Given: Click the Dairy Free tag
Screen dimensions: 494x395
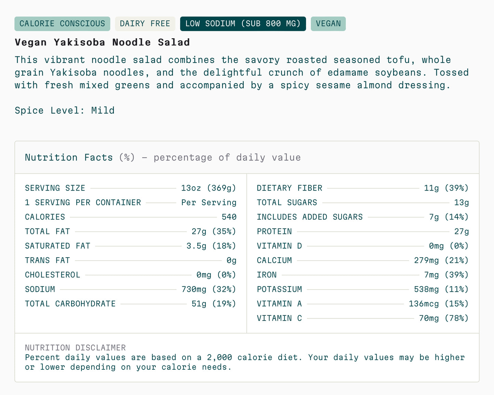Looking at the screenshot, I should (145, 24).
